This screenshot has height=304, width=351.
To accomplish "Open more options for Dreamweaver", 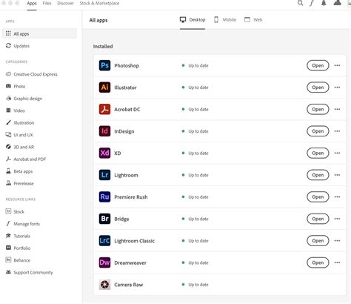I will (337, 262).
